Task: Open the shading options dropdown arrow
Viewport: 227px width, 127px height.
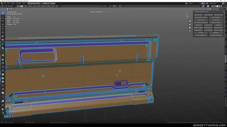Action: tap(223, 6)
